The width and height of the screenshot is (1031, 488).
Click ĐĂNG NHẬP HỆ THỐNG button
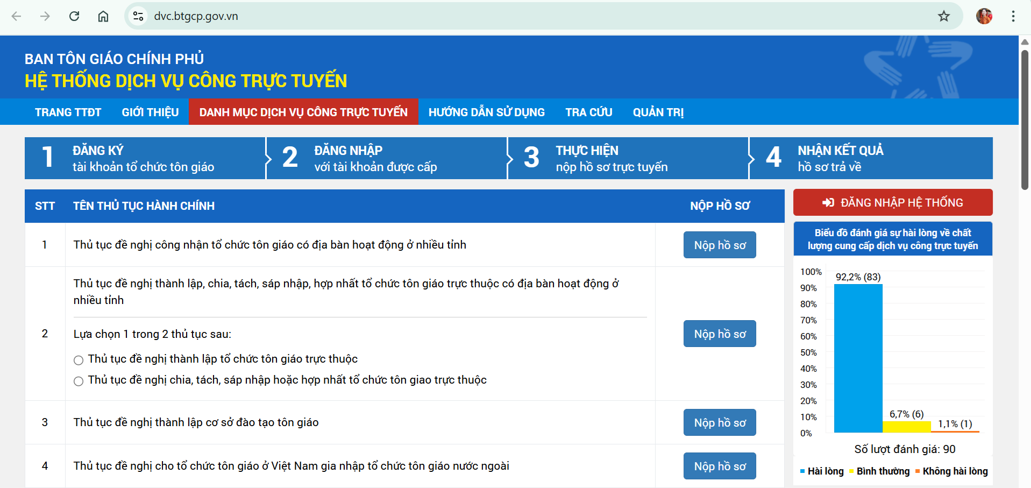892,202
